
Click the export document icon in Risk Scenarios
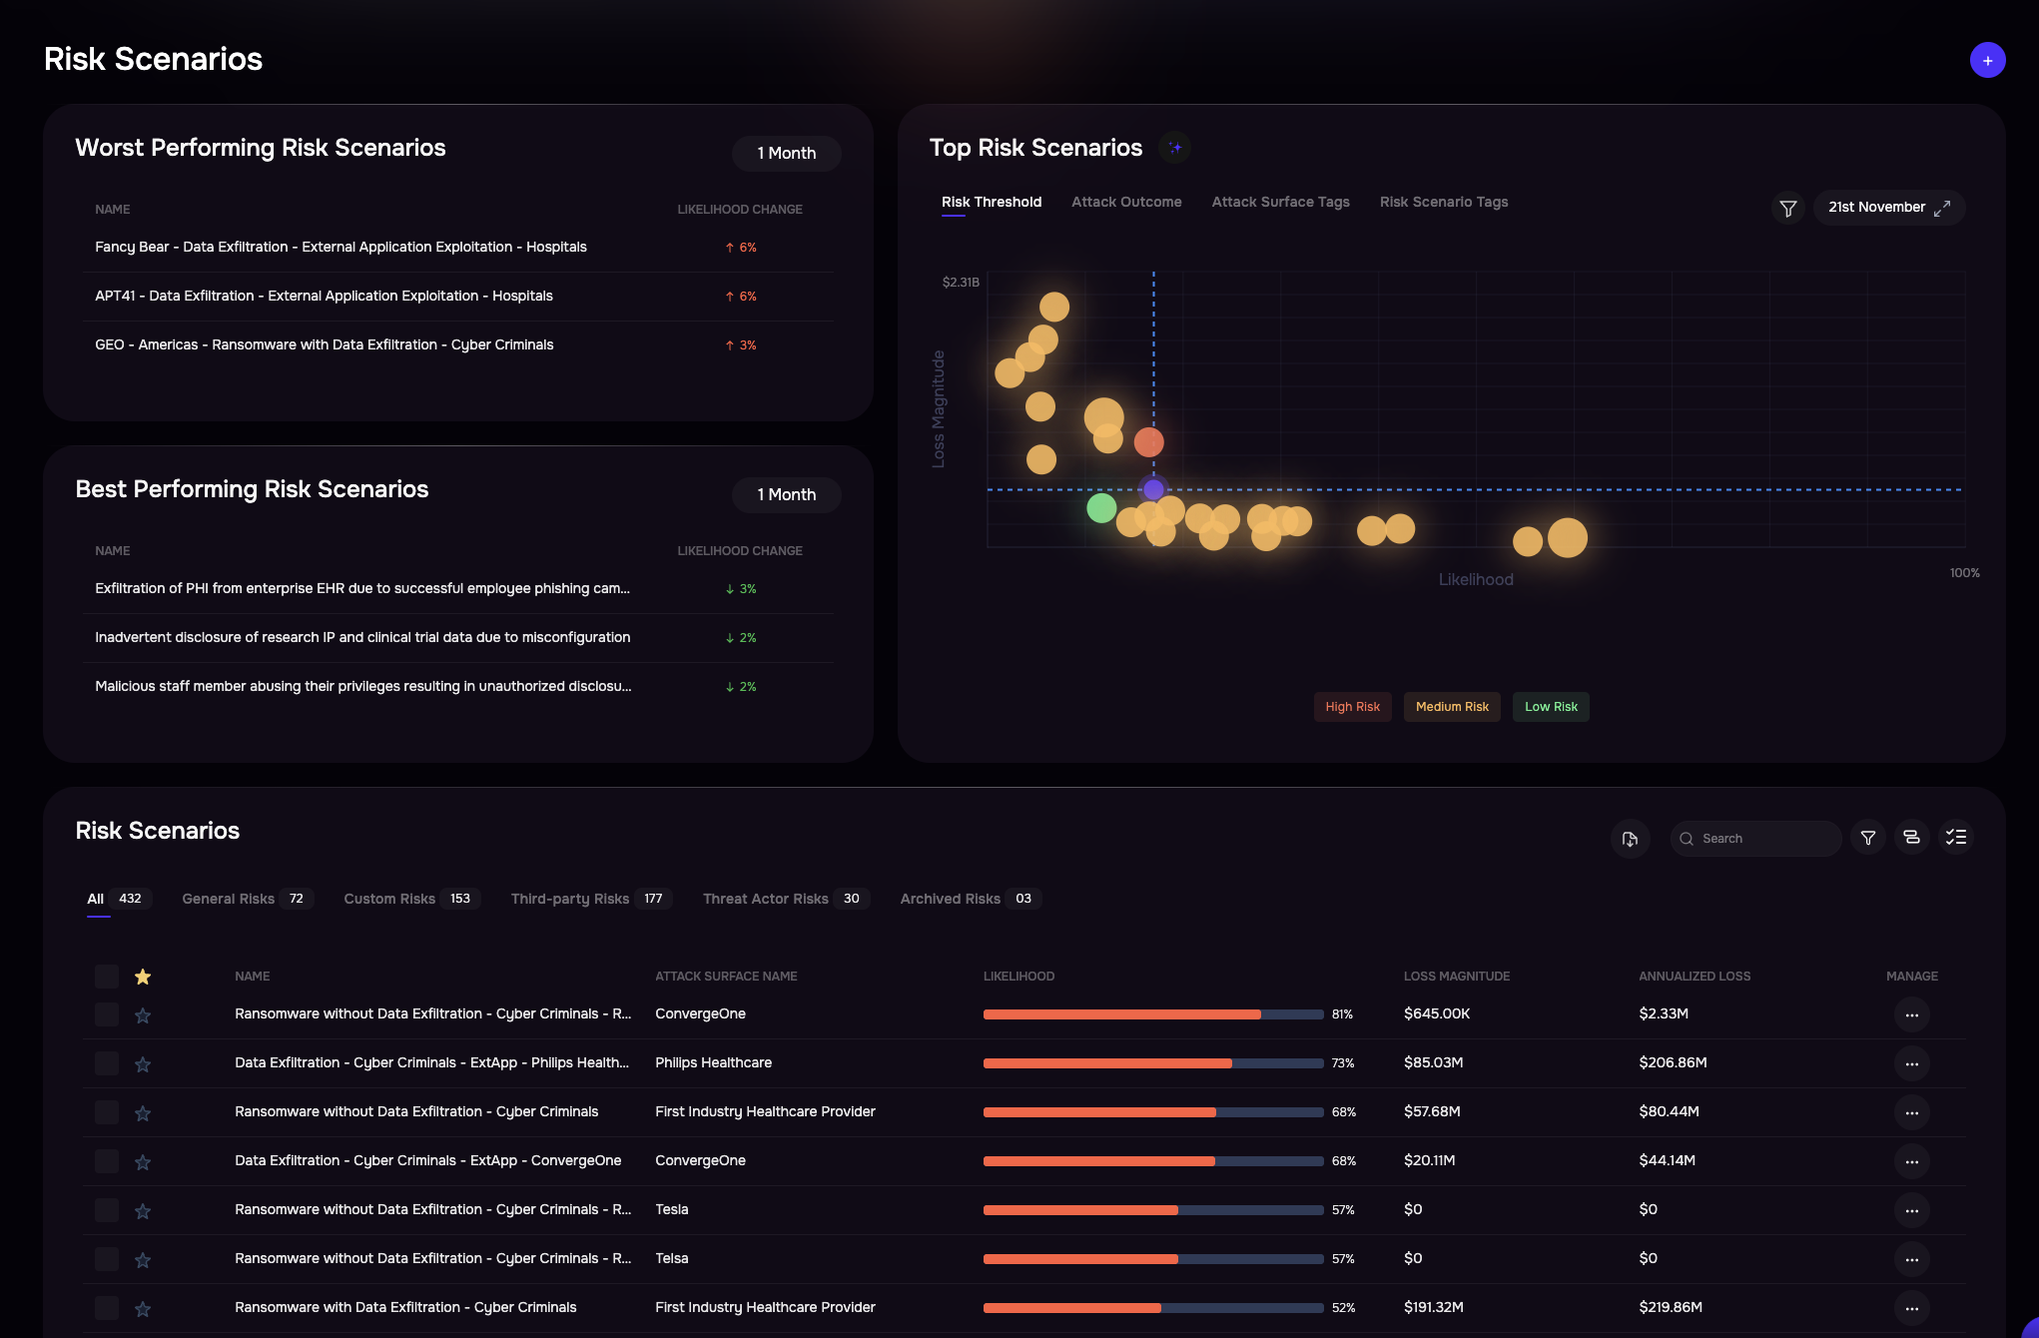1631,840
